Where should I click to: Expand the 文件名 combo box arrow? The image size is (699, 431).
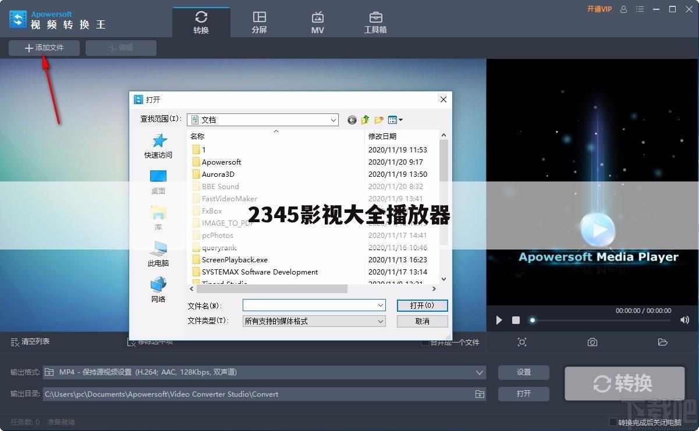pos(381,305)
